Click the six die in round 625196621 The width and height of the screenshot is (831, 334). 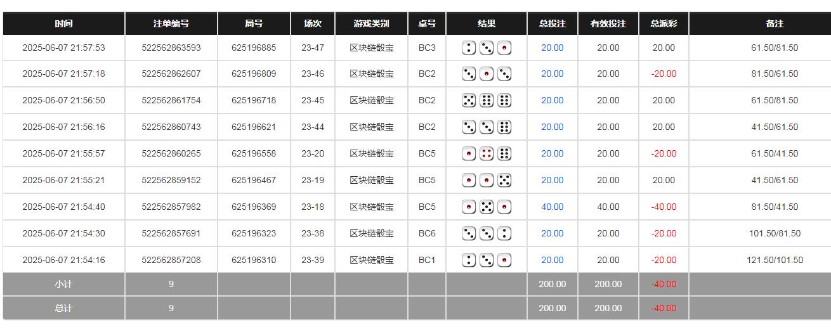pyautogui.click(x=504, y=127)
